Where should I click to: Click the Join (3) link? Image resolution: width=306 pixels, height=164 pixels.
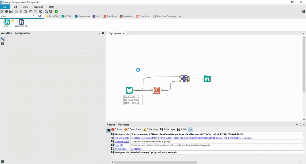pos(119,145)
